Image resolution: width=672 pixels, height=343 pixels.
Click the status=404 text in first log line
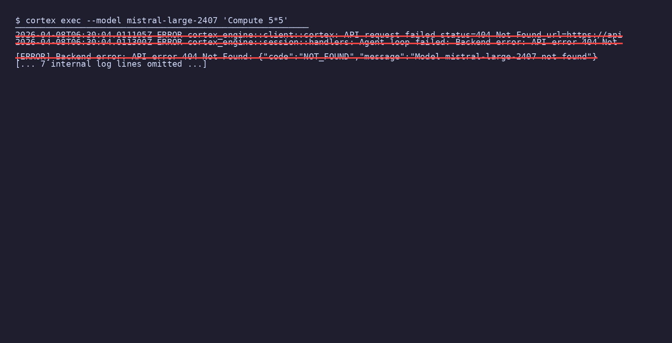(x=465, y=35)
